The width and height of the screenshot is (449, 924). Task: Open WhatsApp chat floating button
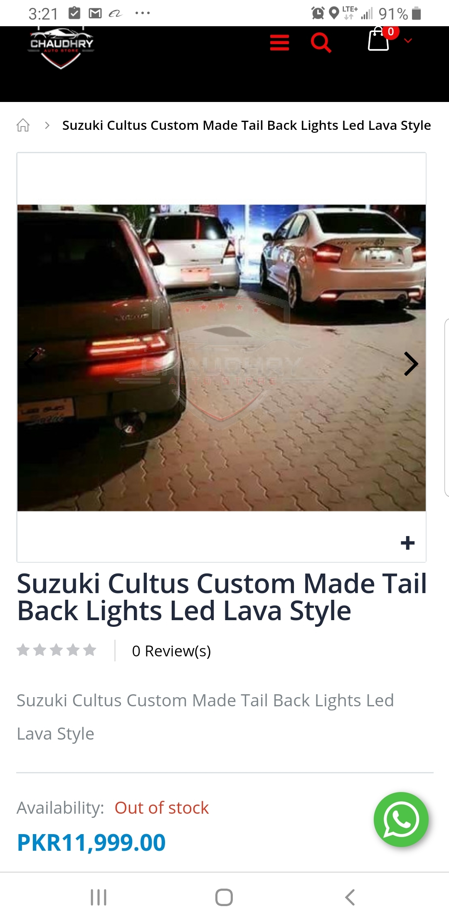(401, 819)
